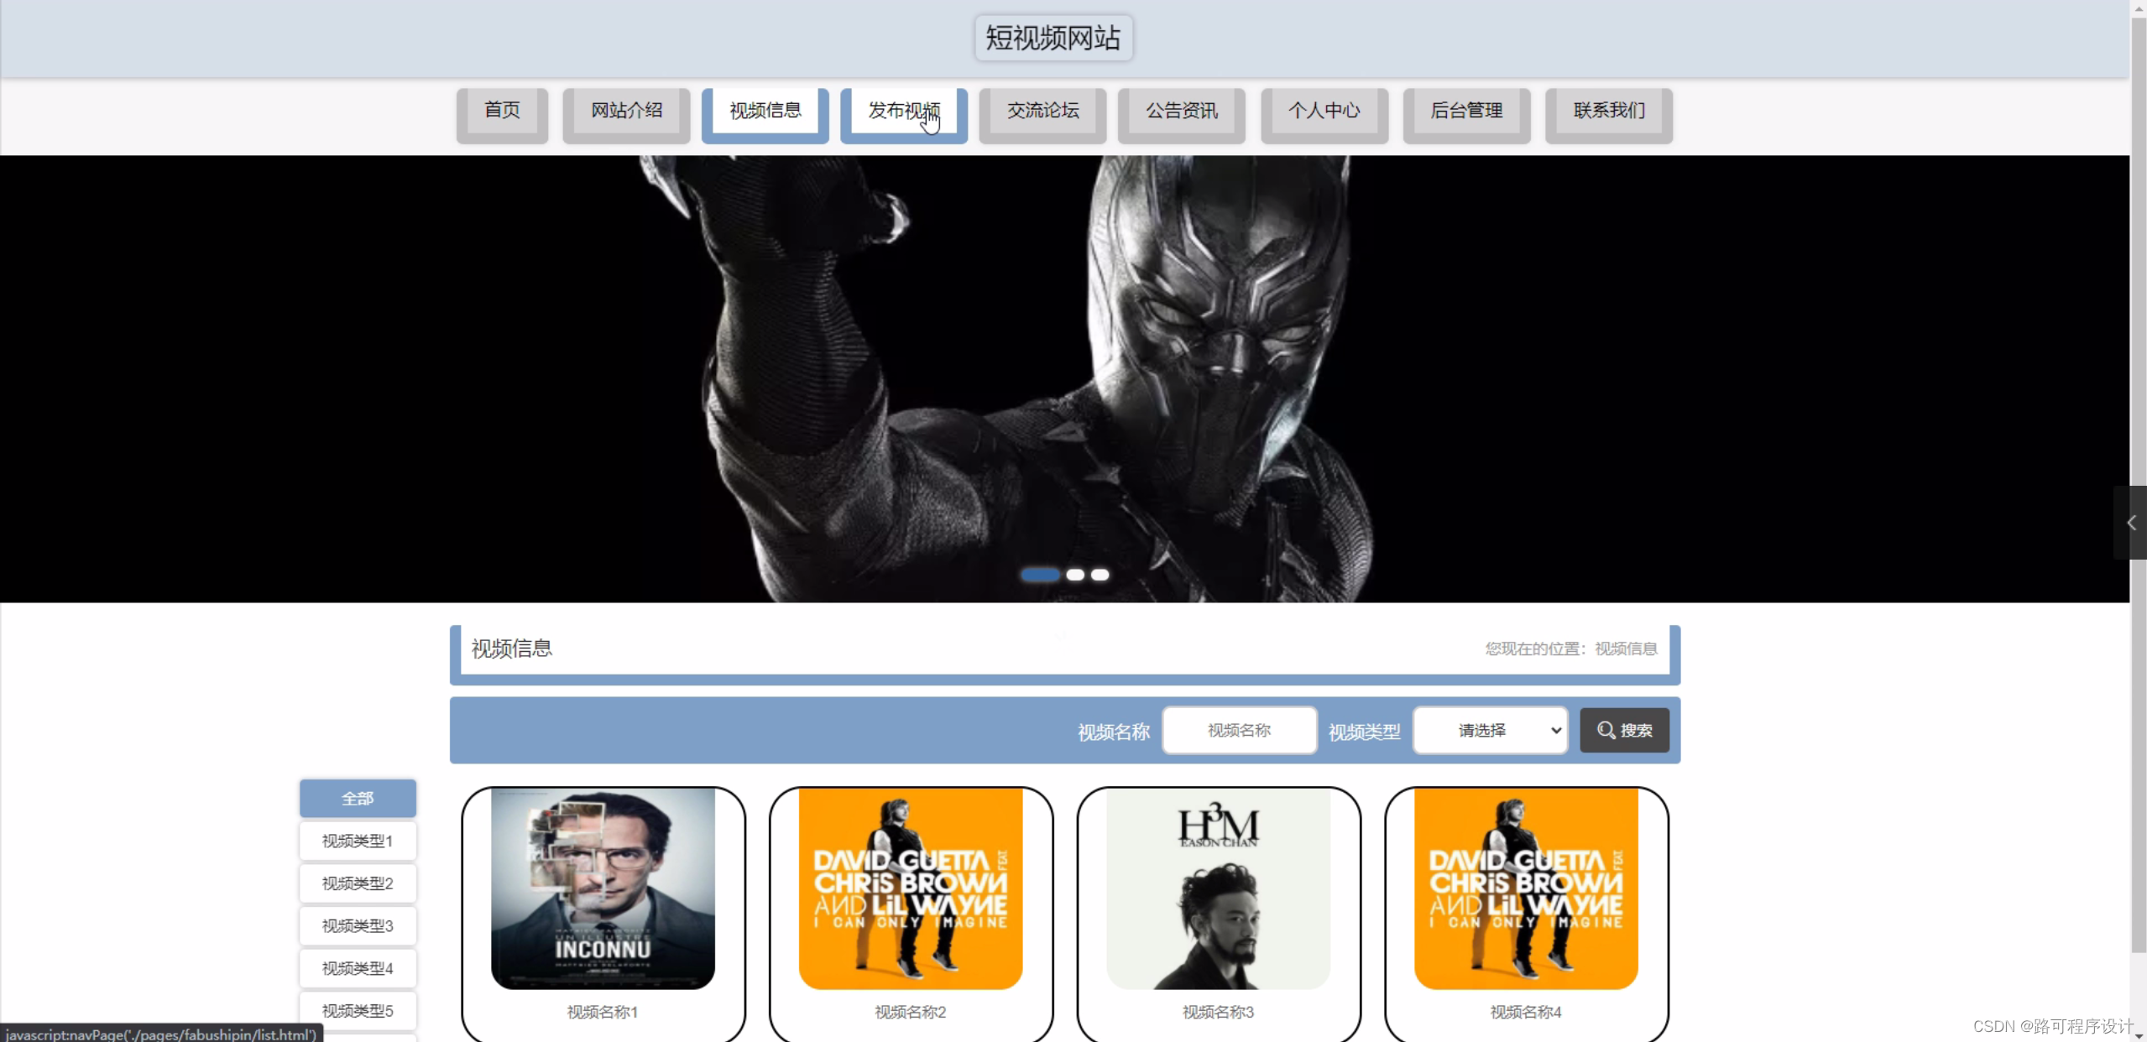
Task: Open 公告资讯 navigation item
Action: (x=1181, y=111)
